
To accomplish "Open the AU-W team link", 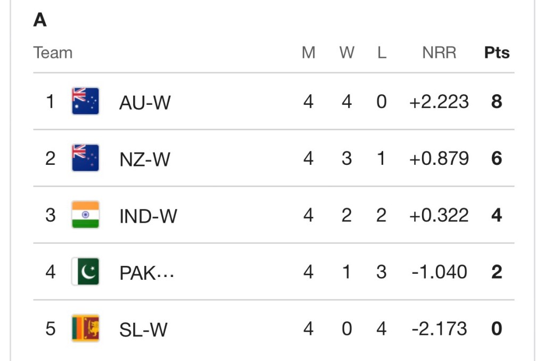I will click(x=145, y=102).
